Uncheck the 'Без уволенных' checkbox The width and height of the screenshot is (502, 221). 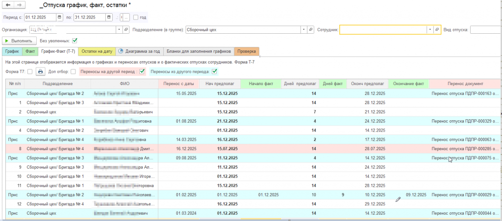(75, 41)
